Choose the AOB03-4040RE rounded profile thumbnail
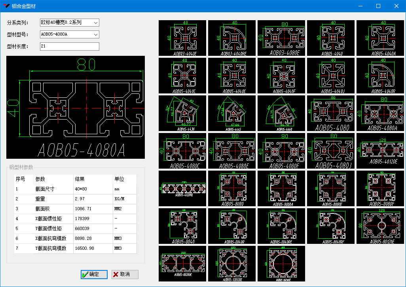This screenshot has width=406, height=287. click(x=232, y=38)
